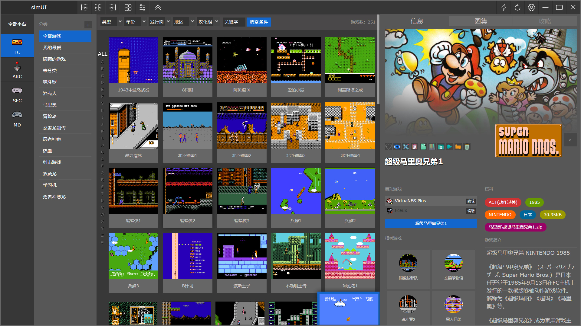Expand the 年份 year dropdown
581x326 pixels.
[135, 22]
